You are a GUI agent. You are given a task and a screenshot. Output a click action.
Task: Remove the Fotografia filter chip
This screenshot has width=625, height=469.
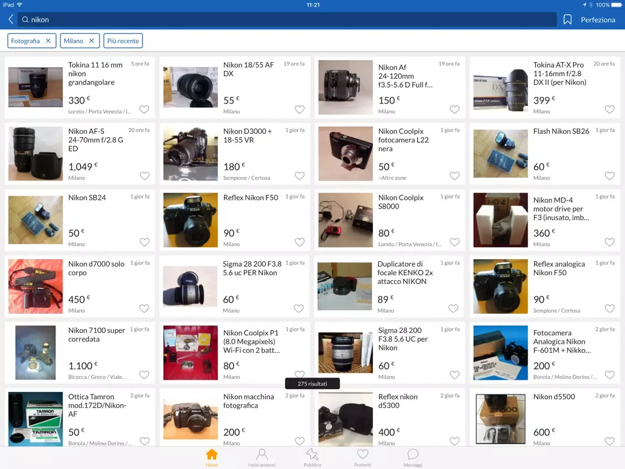tap(48, 41)
